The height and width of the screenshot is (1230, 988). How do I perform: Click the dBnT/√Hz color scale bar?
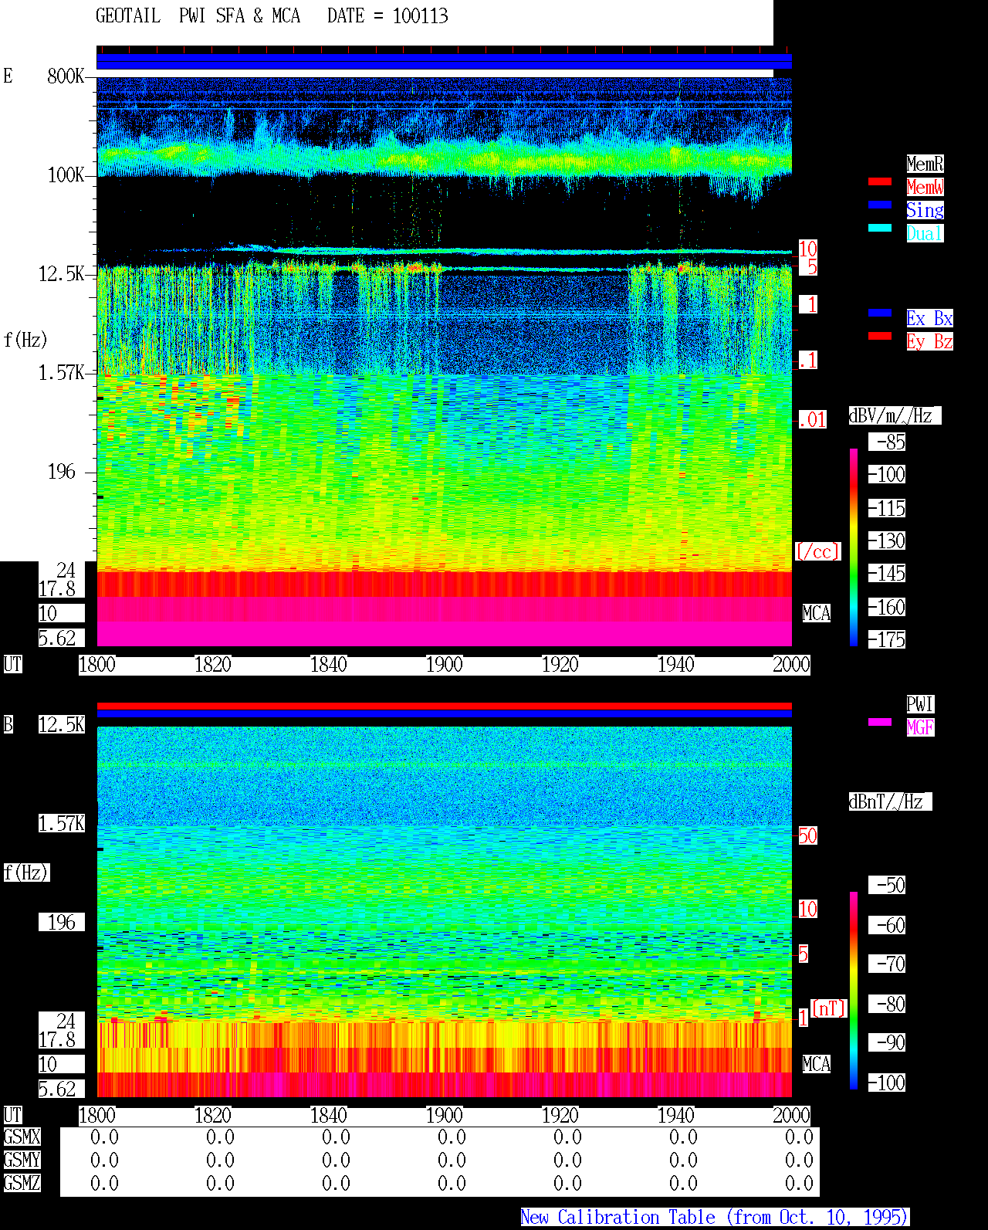pos(854,991)
